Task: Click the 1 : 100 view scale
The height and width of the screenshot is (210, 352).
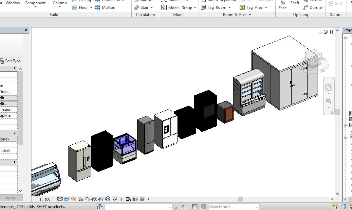Action: tap(45, 199)
